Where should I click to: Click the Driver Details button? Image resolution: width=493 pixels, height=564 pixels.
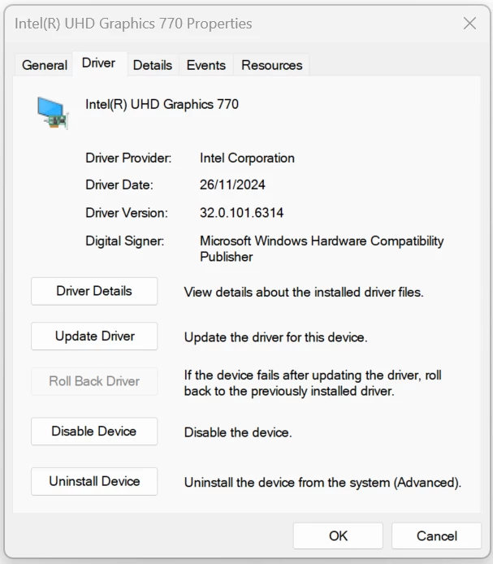(94, 291)
